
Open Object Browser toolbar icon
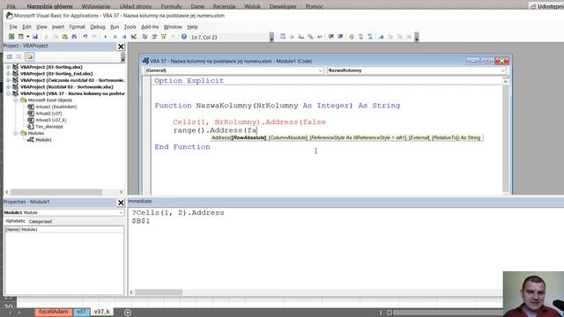[164, 37]
